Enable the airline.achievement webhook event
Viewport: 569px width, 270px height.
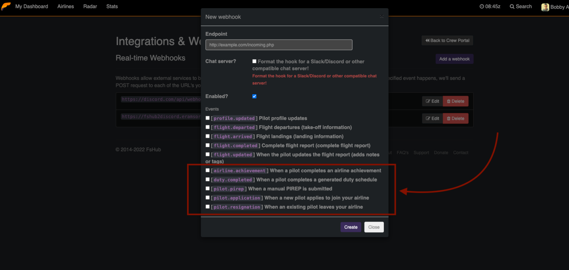point(207,170)
